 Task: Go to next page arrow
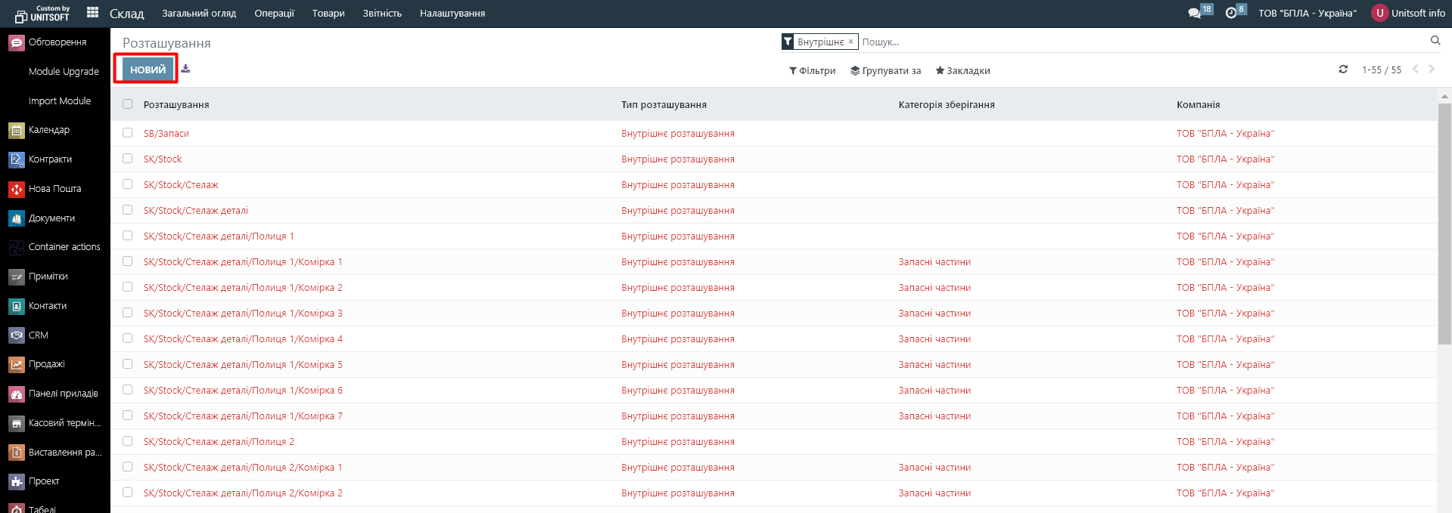click(x=1432, y=70)
